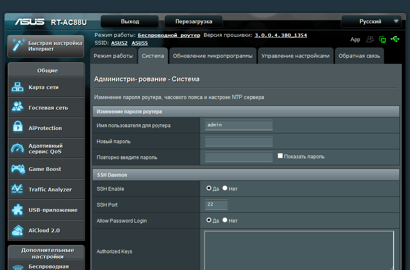
Task: Click the Гостевая сеть label
Action: tap(48, 108)
